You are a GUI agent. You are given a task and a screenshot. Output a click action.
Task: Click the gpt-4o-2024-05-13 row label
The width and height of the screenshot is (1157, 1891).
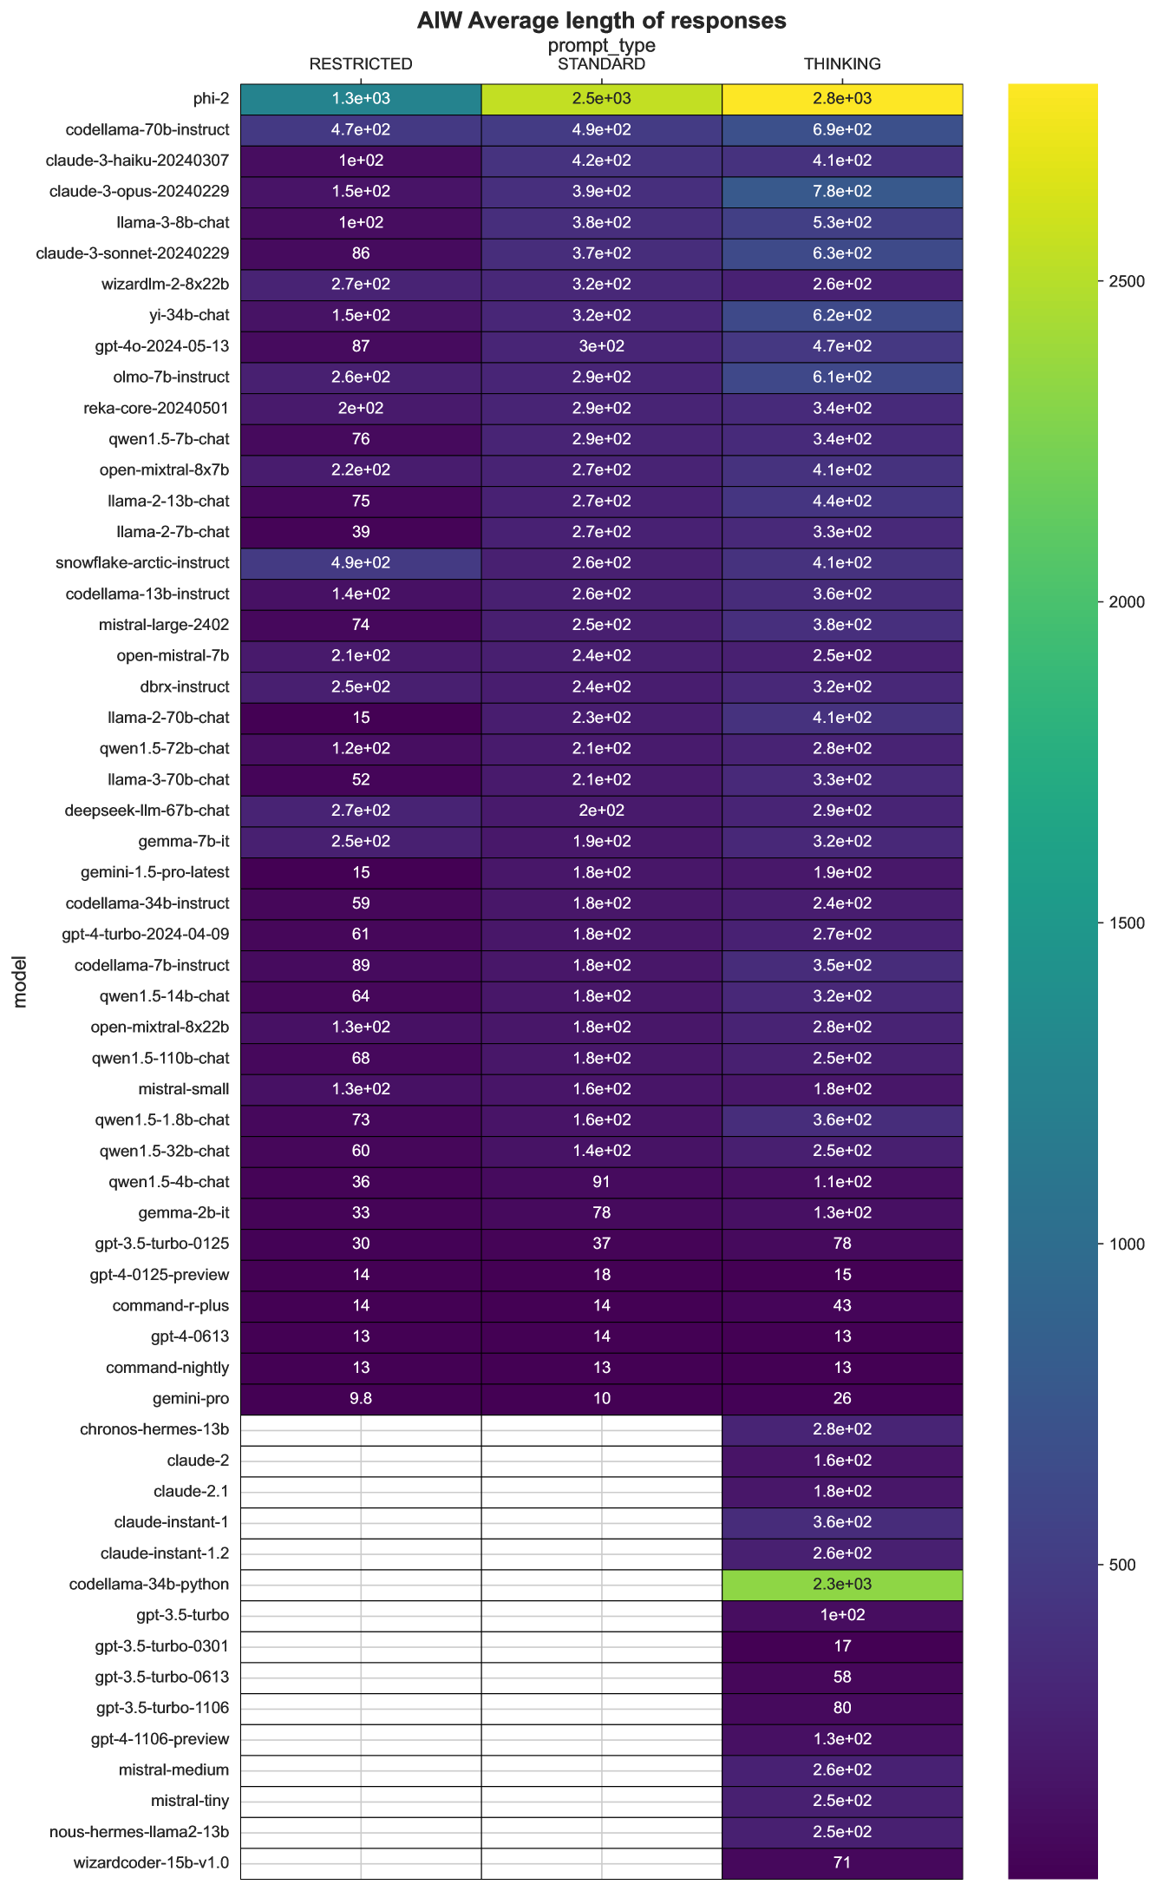pyautogui.click(x=162, y=346)
